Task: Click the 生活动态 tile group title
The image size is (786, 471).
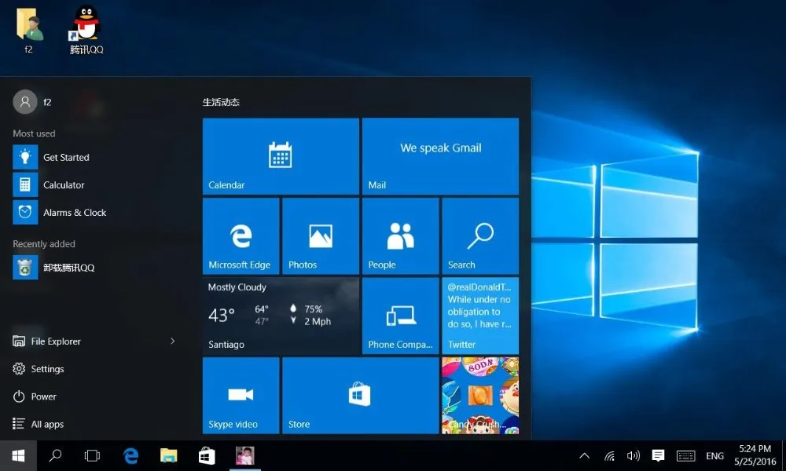Action: coord(221,102)
